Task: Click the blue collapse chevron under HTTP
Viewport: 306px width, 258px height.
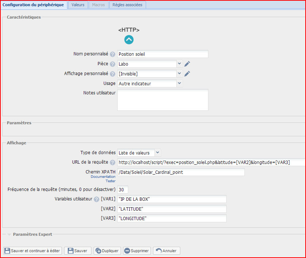Action: point(129,40)
